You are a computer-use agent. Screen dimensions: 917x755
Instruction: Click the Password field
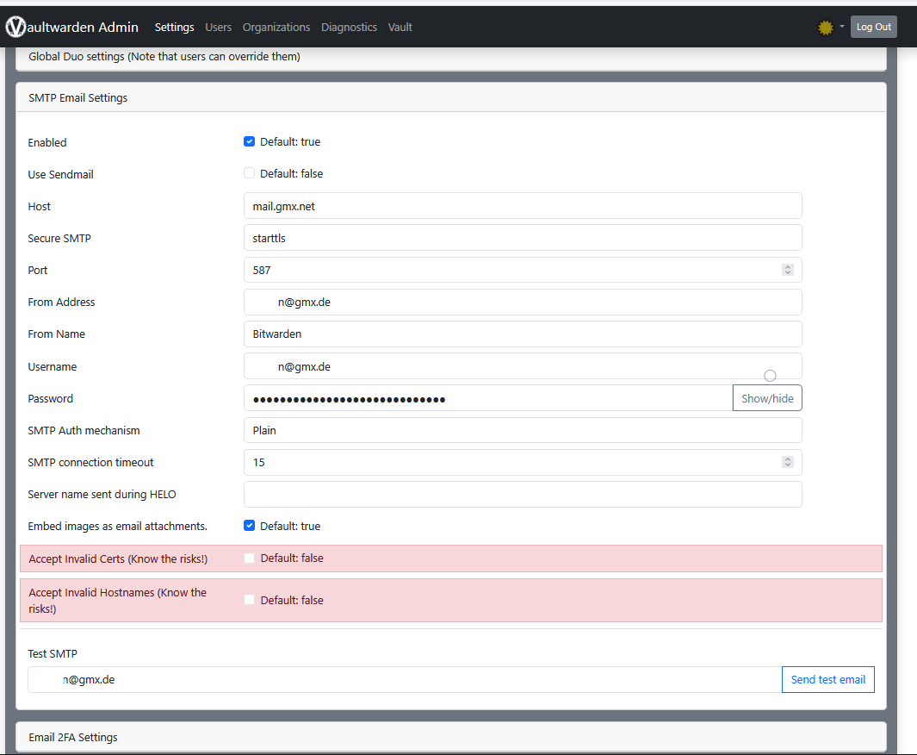[488, 398]
